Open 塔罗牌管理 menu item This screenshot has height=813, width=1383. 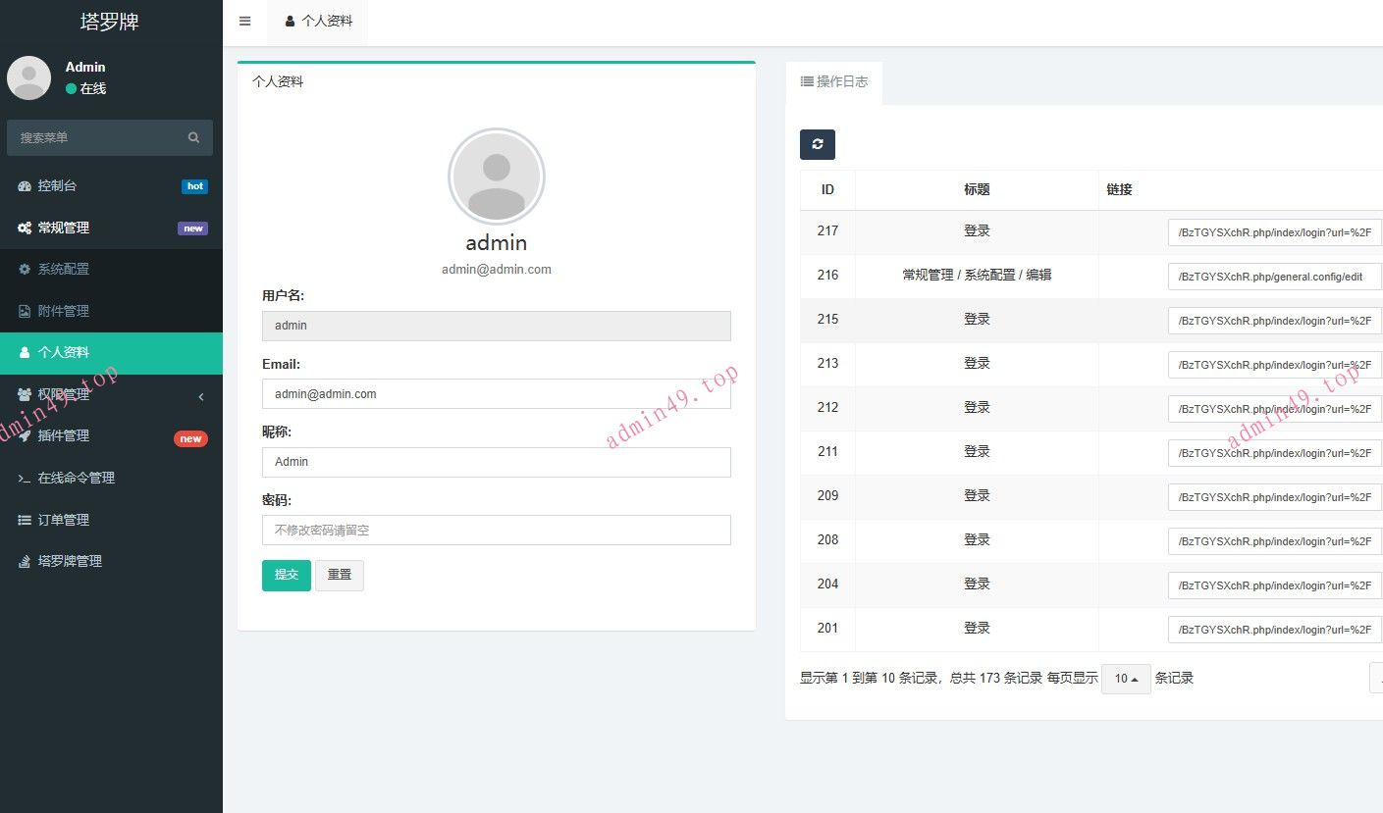69,561
